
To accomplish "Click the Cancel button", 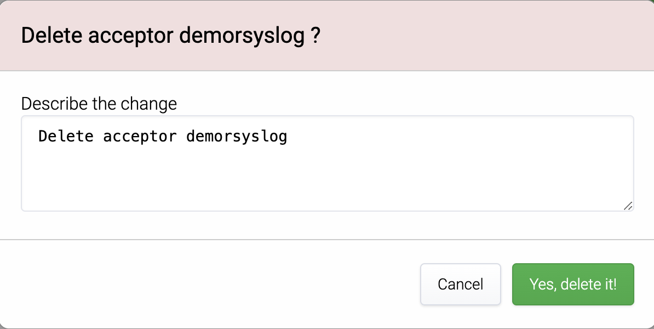I will pyautogui.click(x=460, y=284).
